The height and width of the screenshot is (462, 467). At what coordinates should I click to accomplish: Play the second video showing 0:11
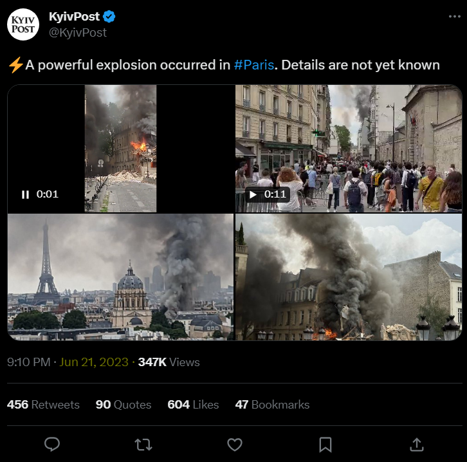click(x=253, y=194)
